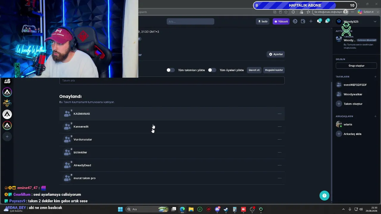Open options menu for bizimkiler team
The image size is (381, 214).
[279, 152]
